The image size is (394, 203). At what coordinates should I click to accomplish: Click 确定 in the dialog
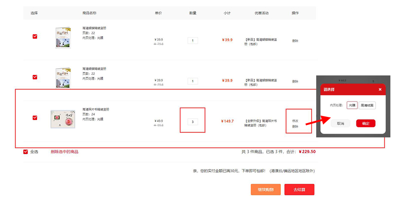point(366,123)
